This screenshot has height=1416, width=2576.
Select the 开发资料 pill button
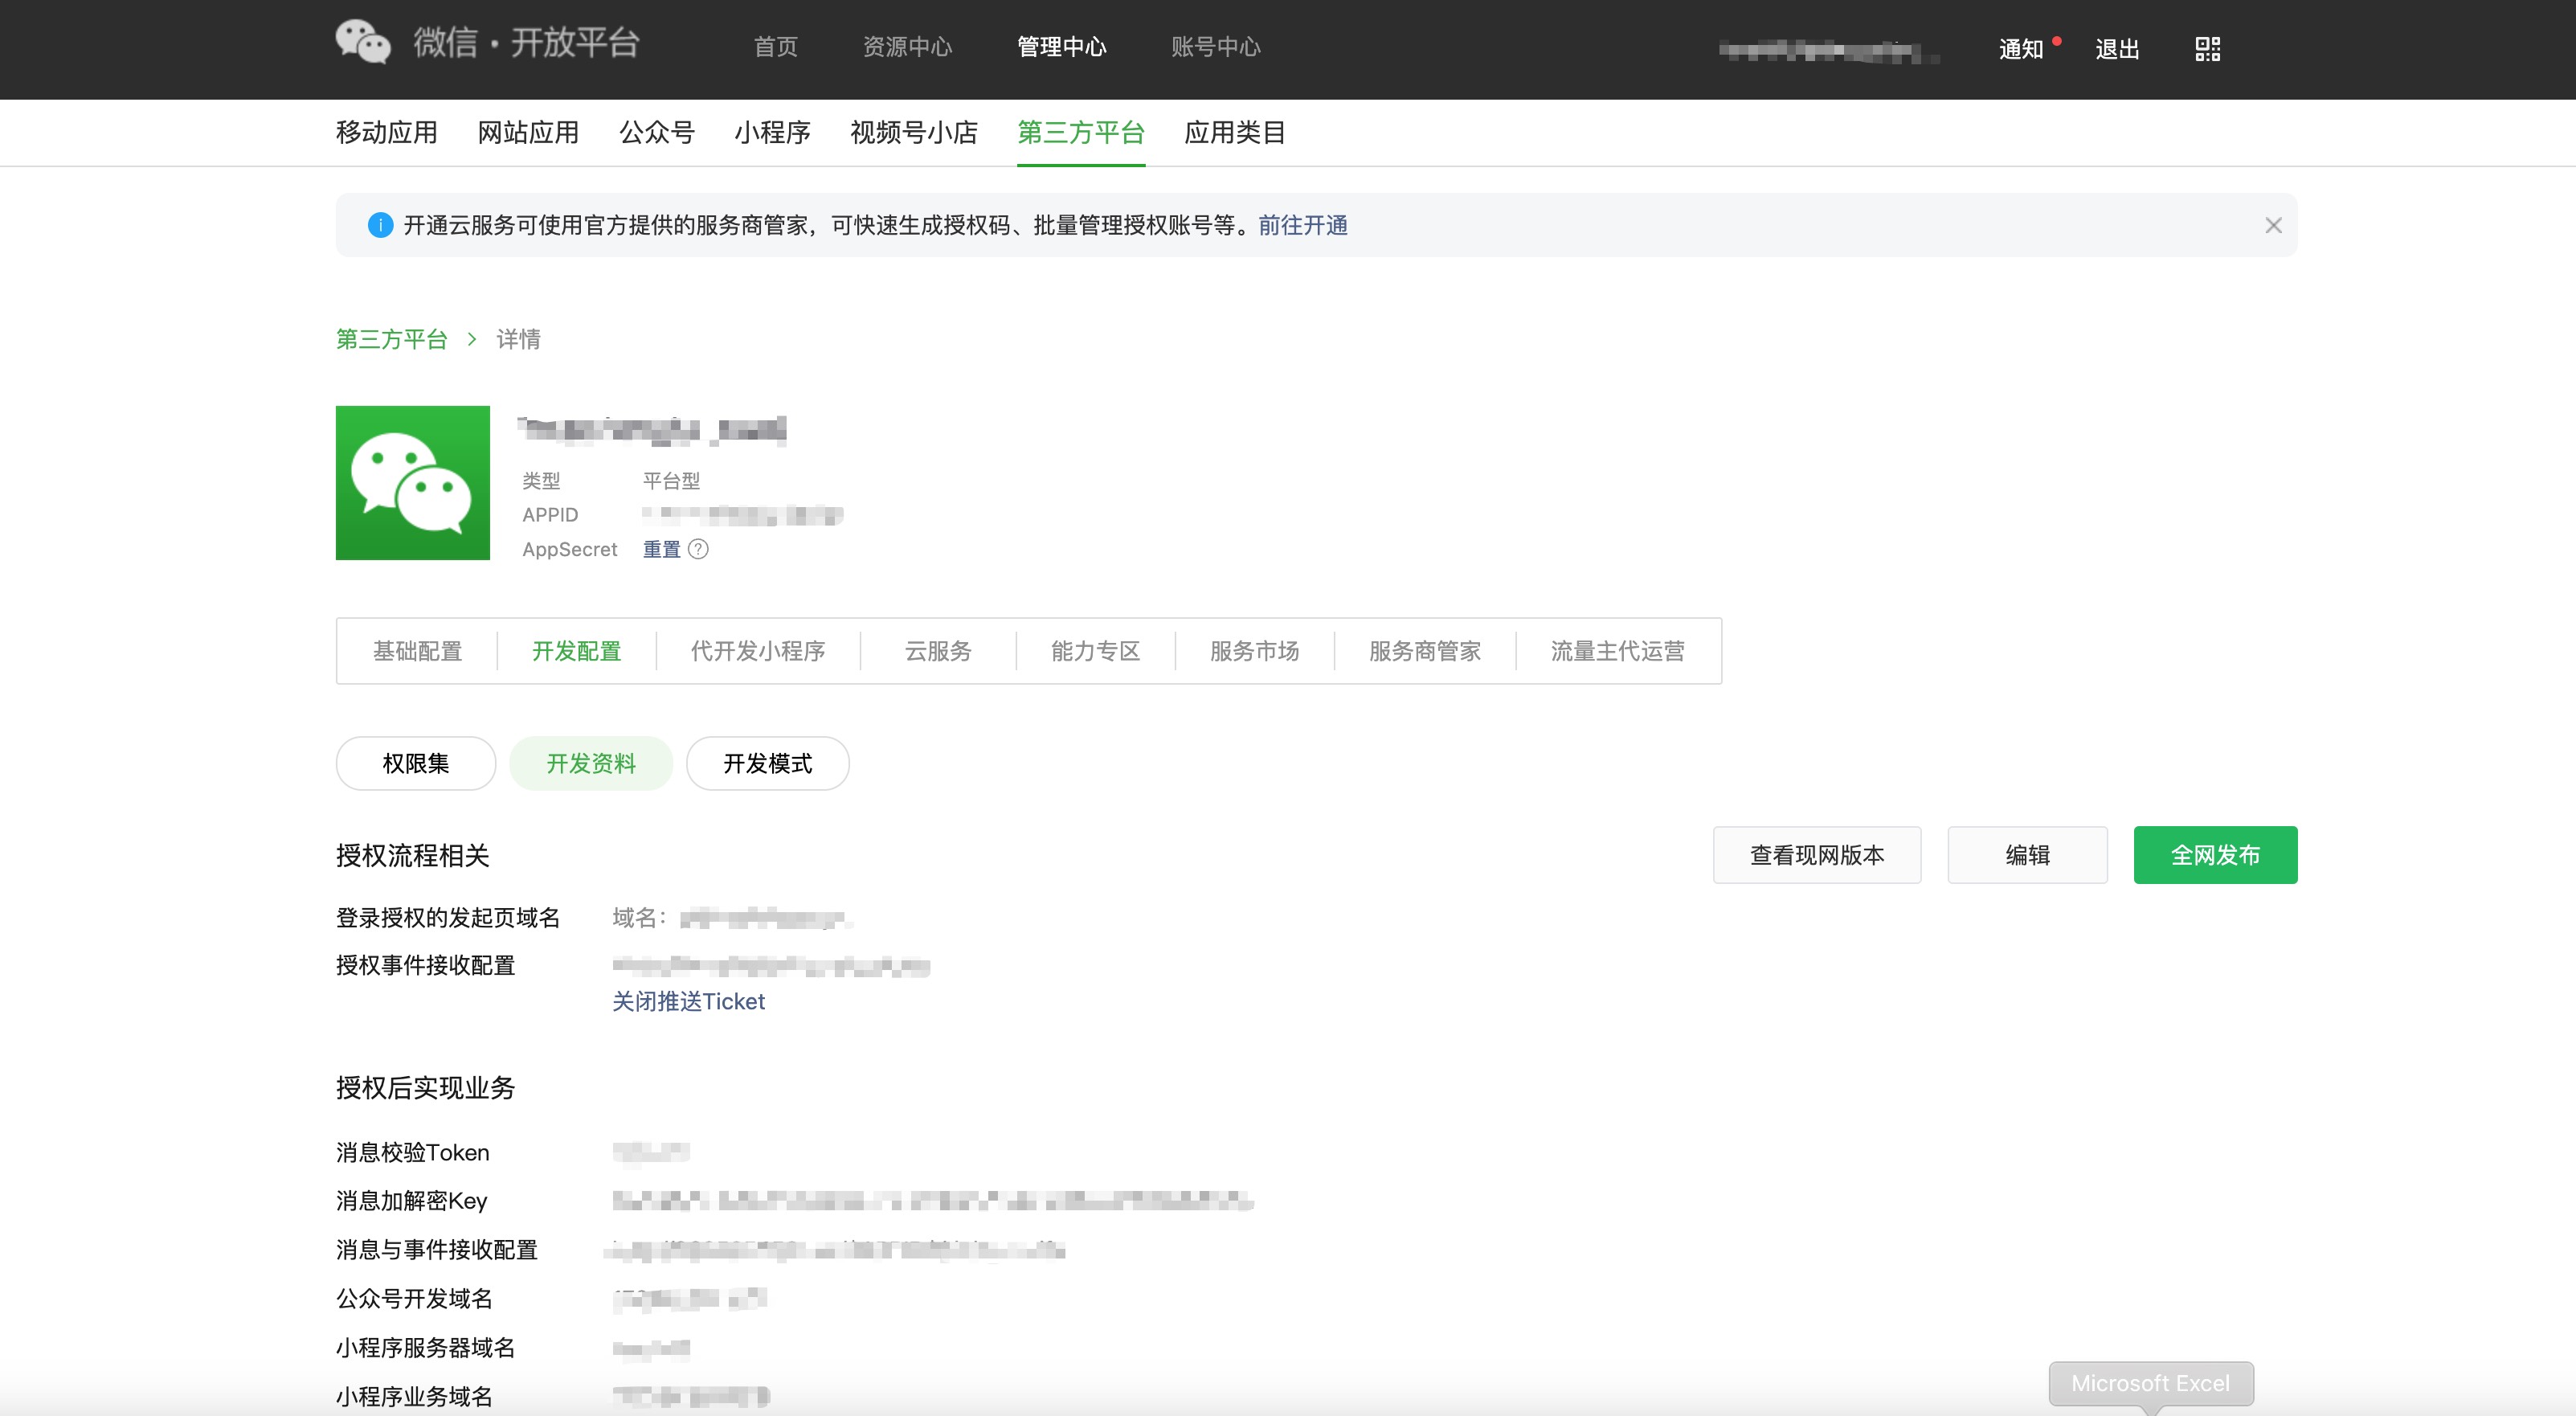coord(591,763)
